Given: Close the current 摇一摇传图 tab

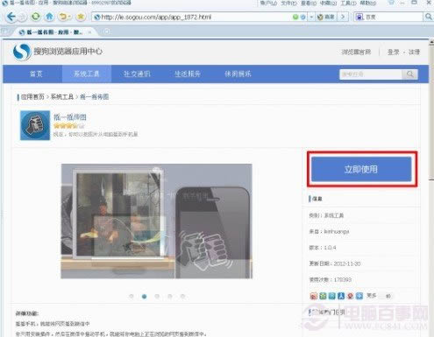Looking at the screenshot, I should 90,32.
